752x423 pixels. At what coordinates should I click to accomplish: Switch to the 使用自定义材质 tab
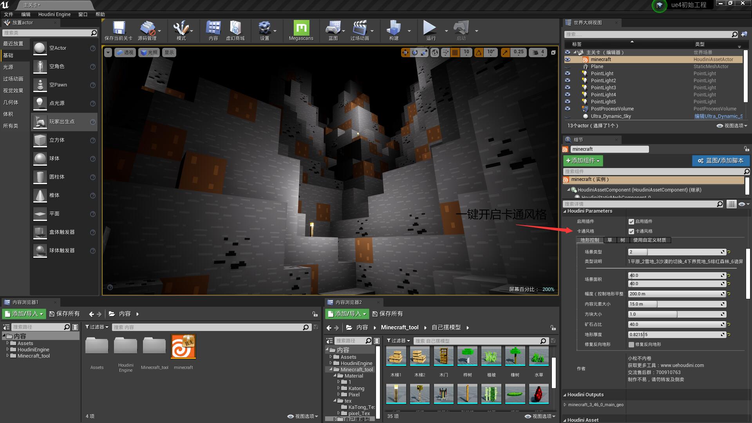649,240
